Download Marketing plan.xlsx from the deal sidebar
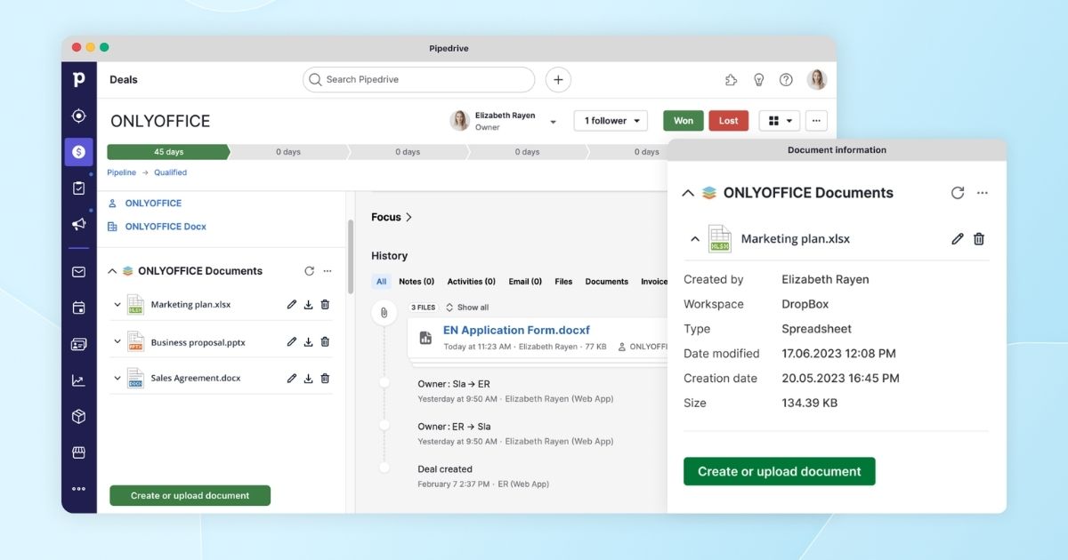Viewport: 1068px width, 560px height. (x=308, y=304)
